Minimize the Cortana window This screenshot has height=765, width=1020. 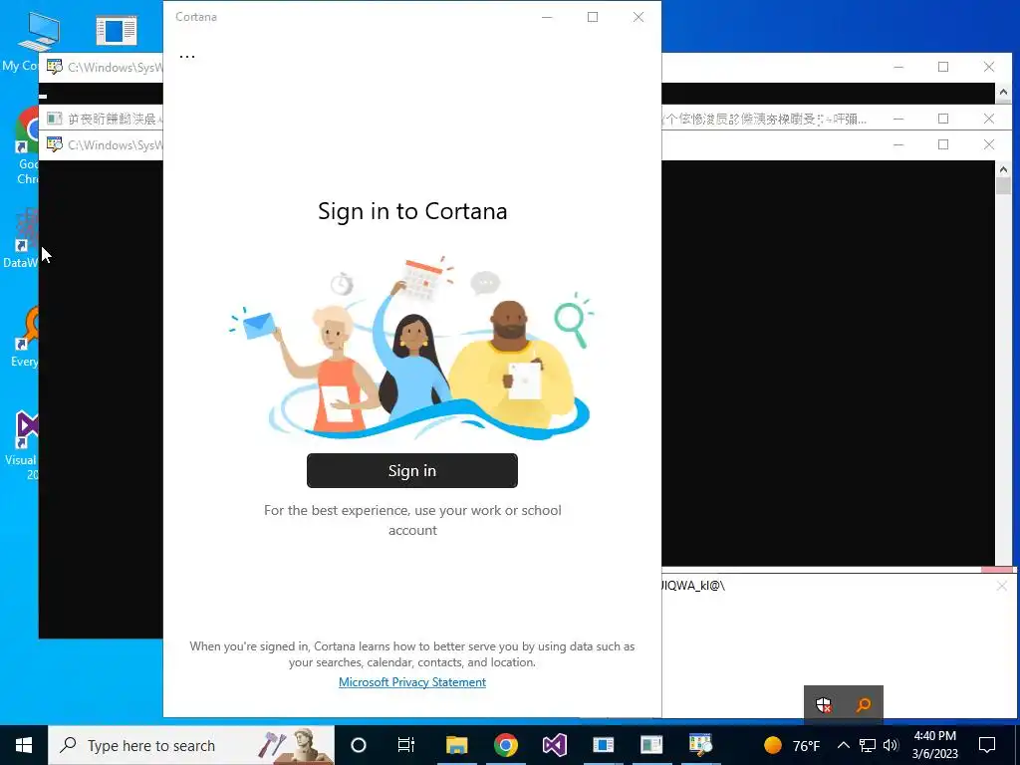pos(547,17)
